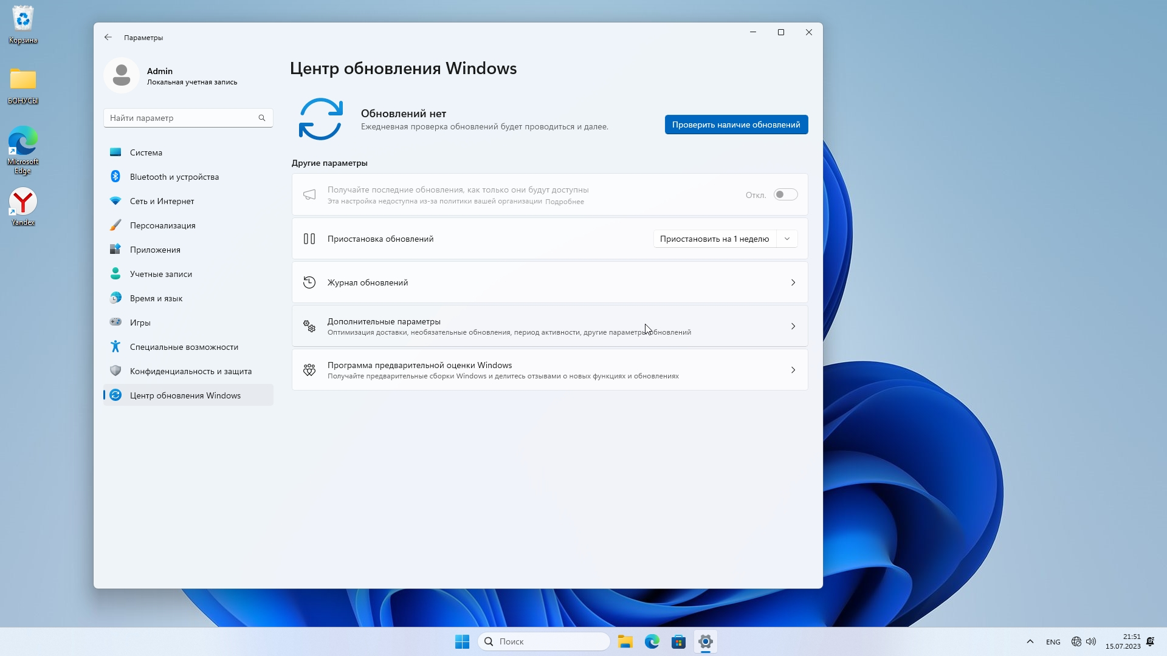This screenshot has width=1167, height=656.
Task: Click Приостановить на 1 неделю button
Action: point(714,239)
